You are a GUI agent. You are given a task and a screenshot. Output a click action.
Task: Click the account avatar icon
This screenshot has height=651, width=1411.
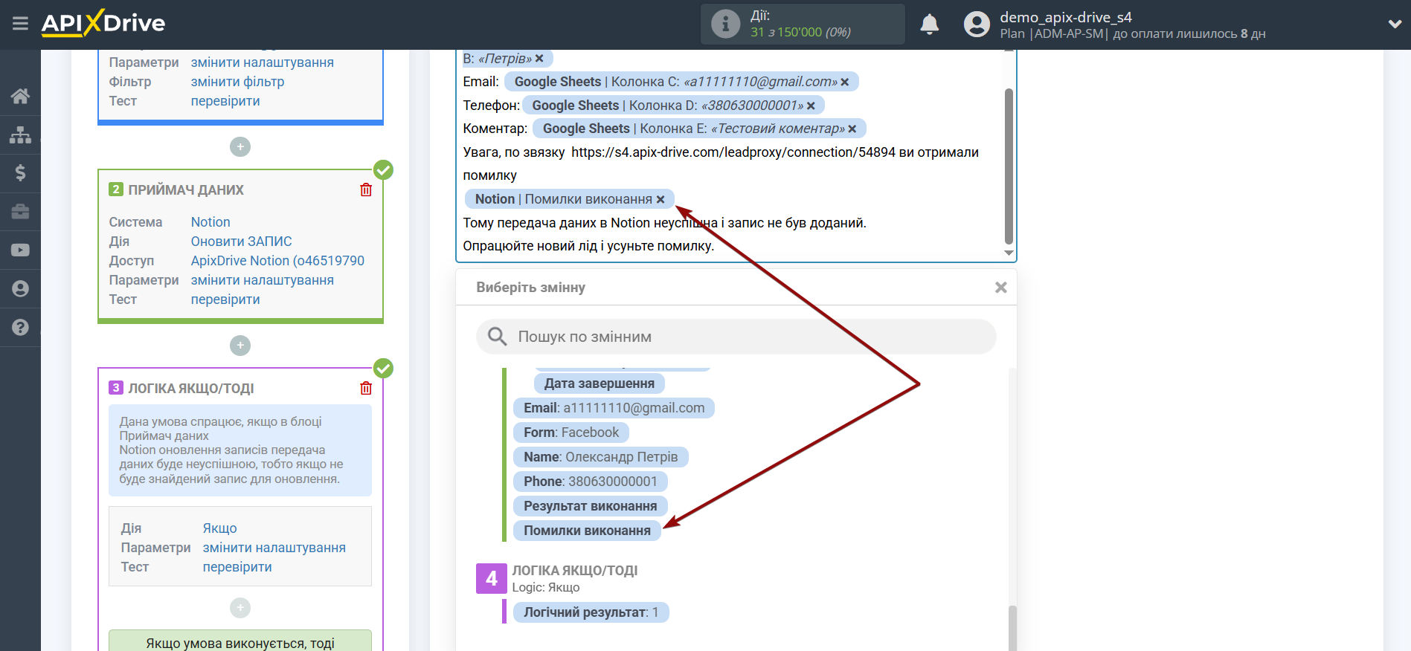click(977, 25)
